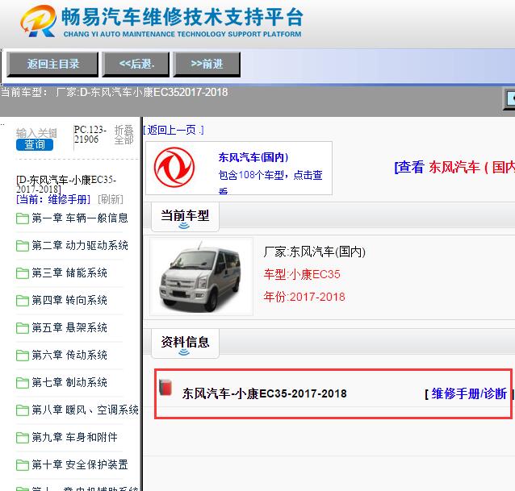Click the Dongfeng red logo icon
515x491 pixels.
174,167
